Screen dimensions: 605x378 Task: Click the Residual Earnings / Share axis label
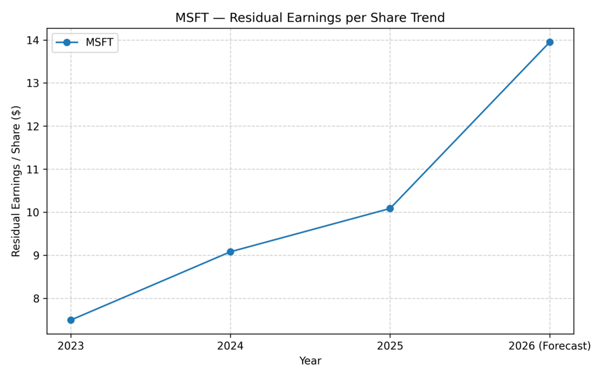[14, 183]
